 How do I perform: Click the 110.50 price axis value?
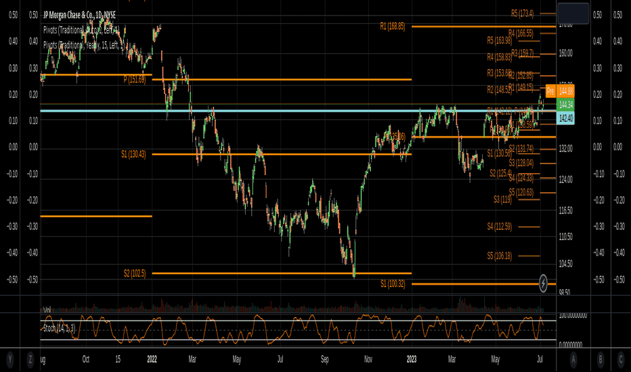[565, 237]
